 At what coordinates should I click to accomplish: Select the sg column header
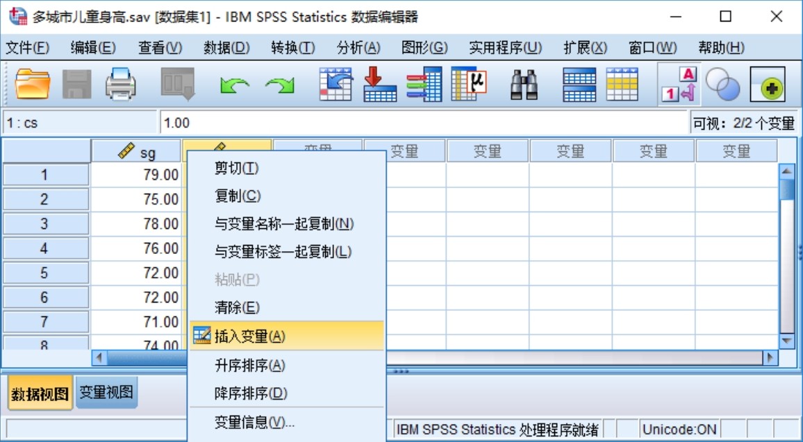click(x=136, y=151)
